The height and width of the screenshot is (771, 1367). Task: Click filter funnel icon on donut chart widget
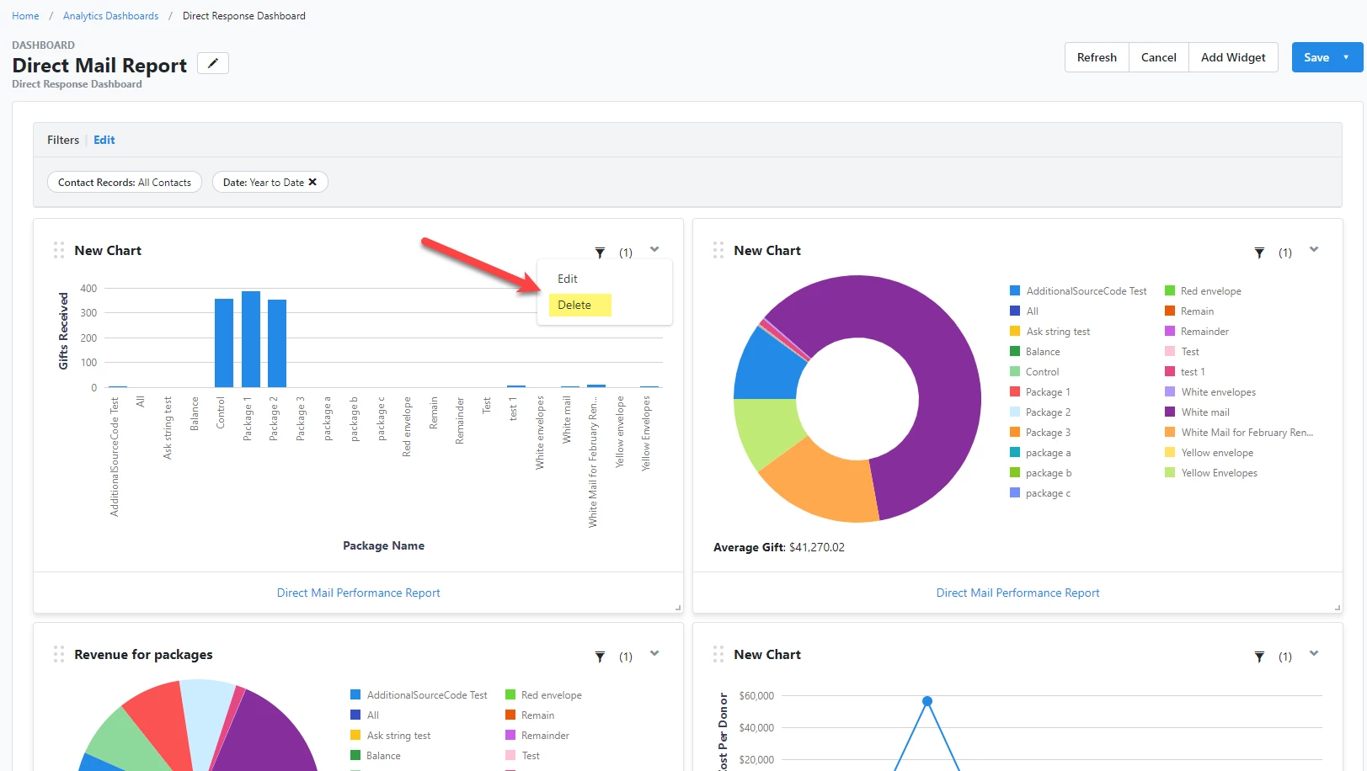pyautogui.click(x=1259, y=253)
